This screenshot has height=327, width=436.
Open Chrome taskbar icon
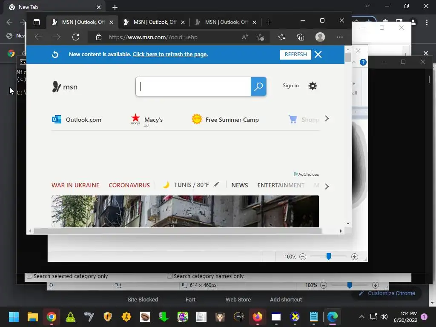(x=52, y=317)
